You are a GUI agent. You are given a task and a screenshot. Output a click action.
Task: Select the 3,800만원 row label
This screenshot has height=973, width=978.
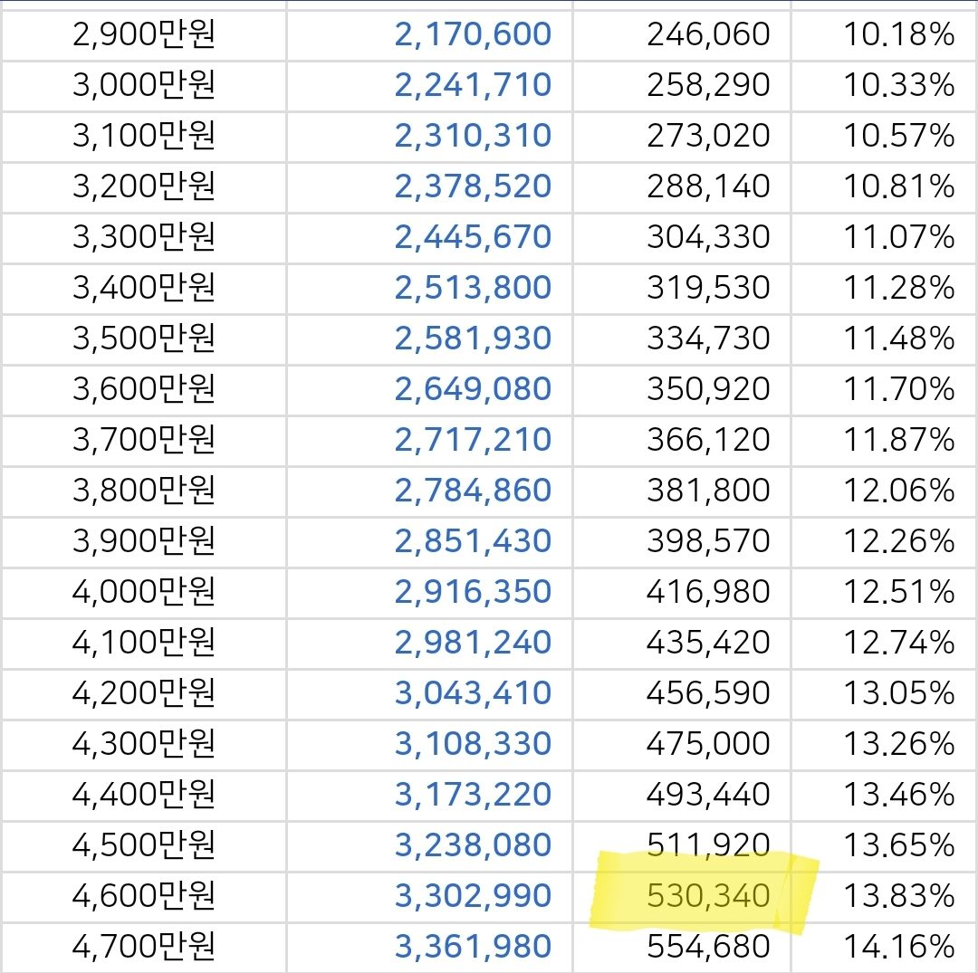(x=144, y=490)
